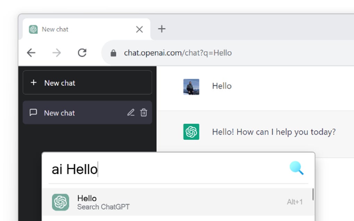Image resolution: width=354 pixels, height=221 pixels.
Task: Click the plus icon inside the New chat button
Action: click(33, 82)
